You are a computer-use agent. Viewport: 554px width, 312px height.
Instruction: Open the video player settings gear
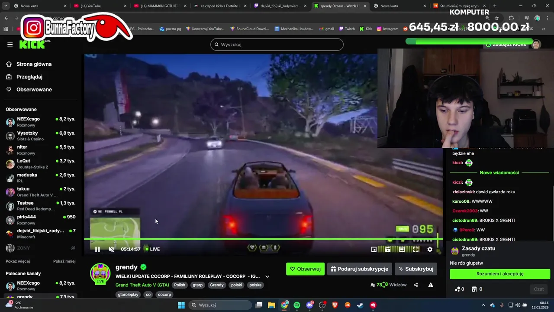coord(430,249)
